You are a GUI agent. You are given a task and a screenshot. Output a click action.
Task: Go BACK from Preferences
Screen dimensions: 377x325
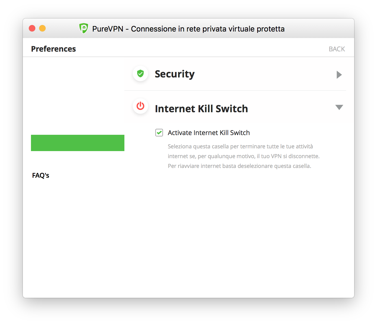point(337,49)
